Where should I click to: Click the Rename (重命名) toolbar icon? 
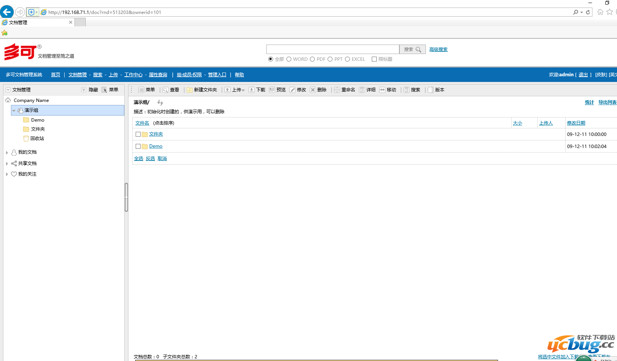[x=337, y=90]
